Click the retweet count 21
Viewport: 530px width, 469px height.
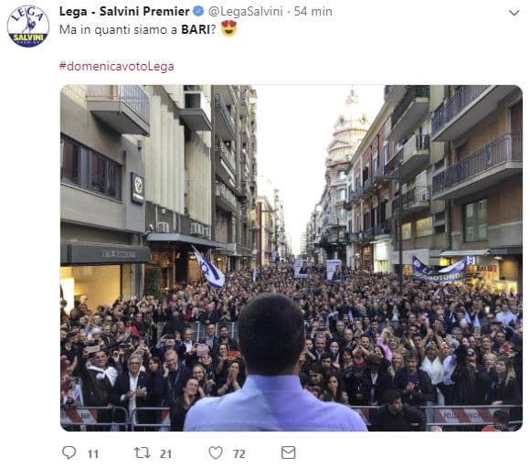click(166, 453)
